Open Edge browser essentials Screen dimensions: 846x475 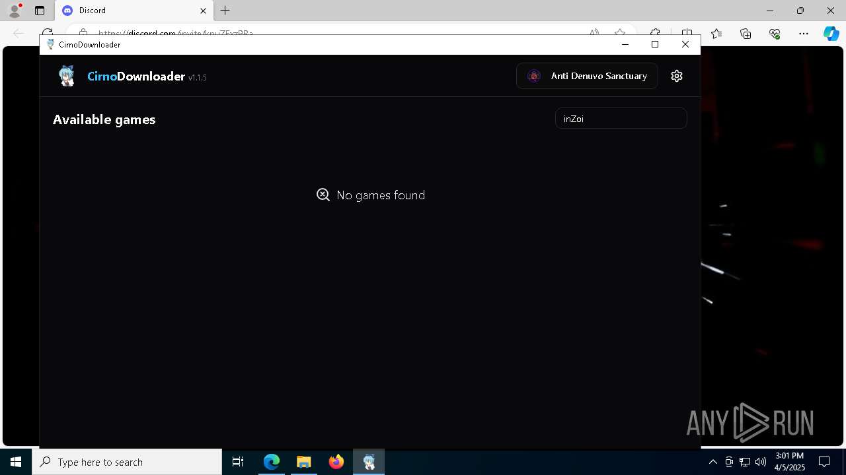point(775,34)
